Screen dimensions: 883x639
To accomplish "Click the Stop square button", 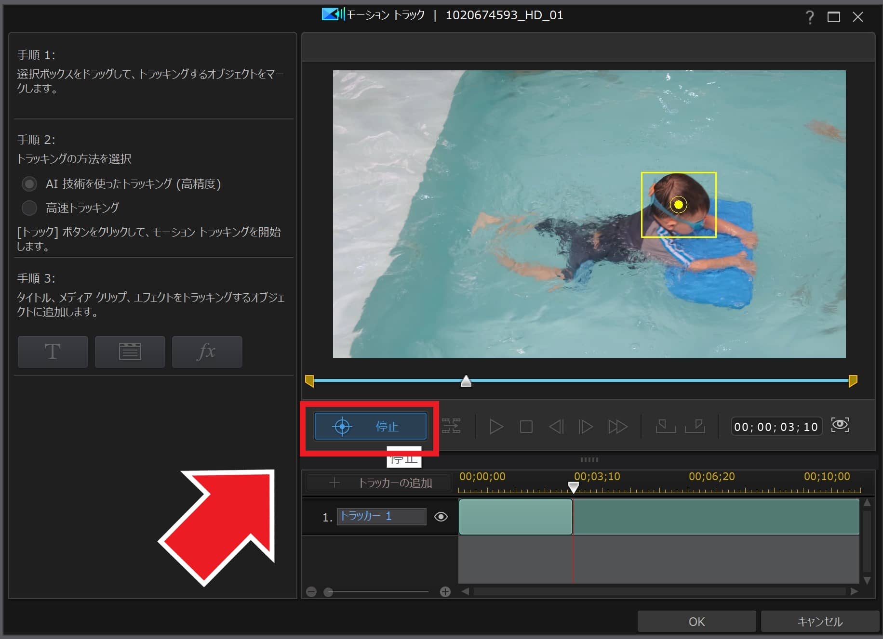I will [526, 427].
